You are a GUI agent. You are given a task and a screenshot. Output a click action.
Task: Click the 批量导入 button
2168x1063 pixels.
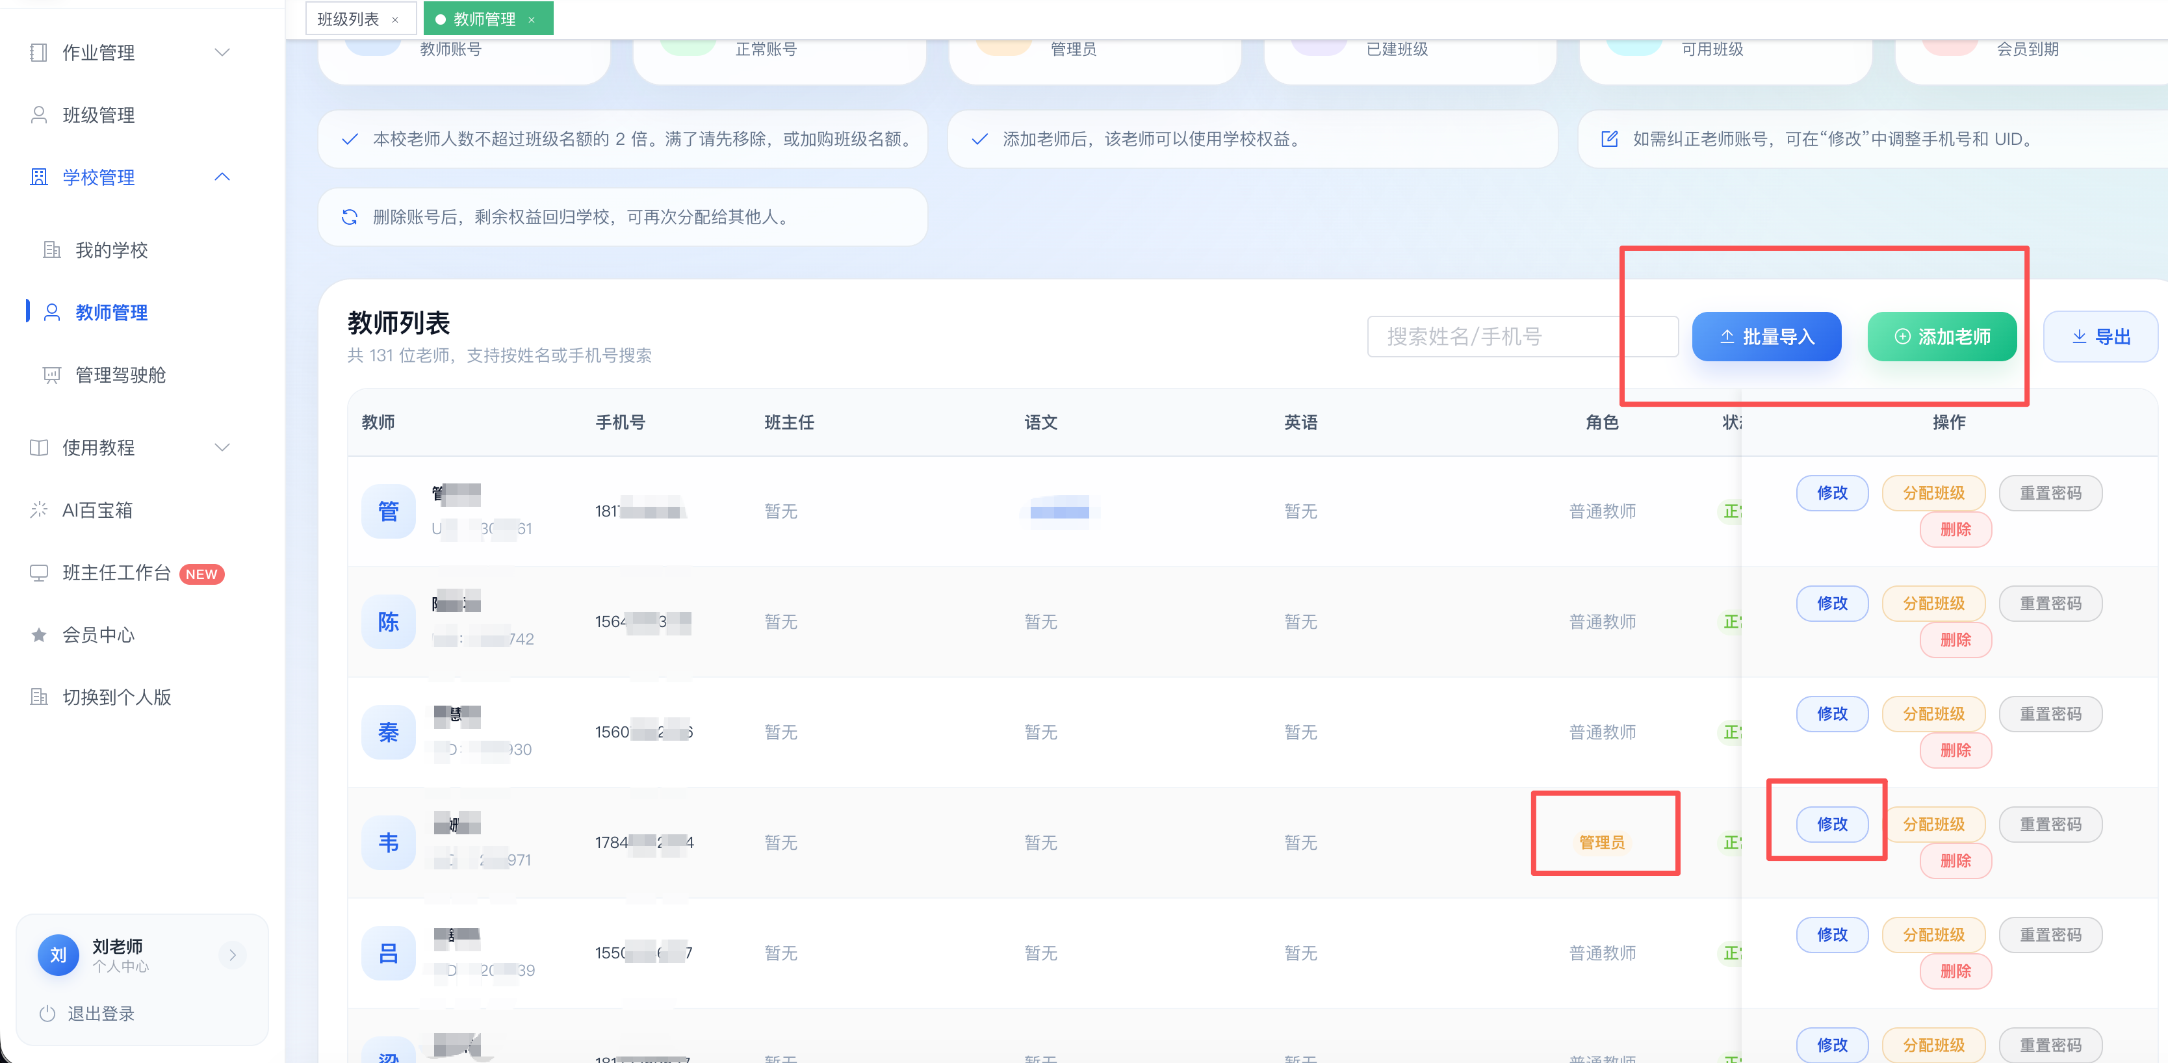pyautogui.click(x=1766, y=337)
